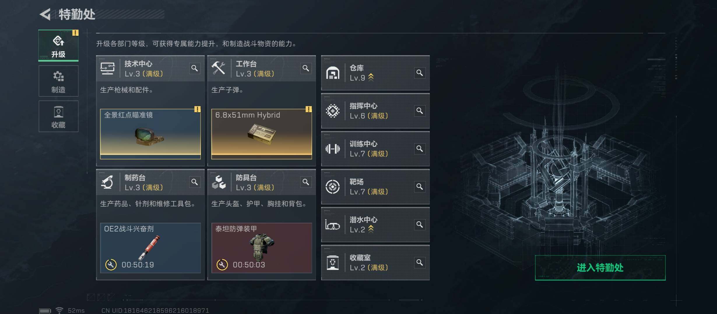This screenshot has width=717, height=314.
Task: Select the 升级 sidebar tab
Action: click(58, 46)
